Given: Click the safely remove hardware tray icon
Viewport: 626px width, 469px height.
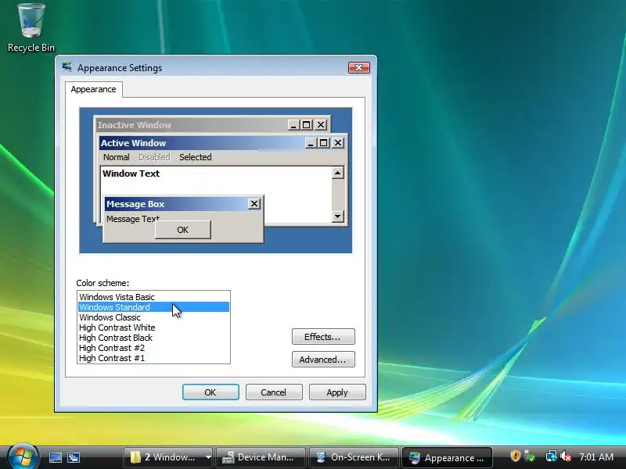Looking at the screenshot, I should point(530,456).
